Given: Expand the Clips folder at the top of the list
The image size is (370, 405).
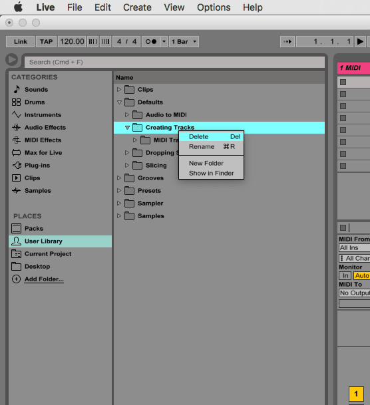Looking at the screenshot, I should pyautogui.click(x=119, y=89).
